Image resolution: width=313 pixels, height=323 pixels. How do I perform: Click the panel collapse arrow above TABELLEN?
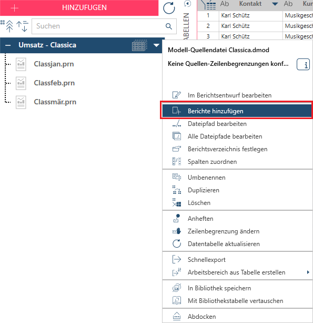[187, 4]
